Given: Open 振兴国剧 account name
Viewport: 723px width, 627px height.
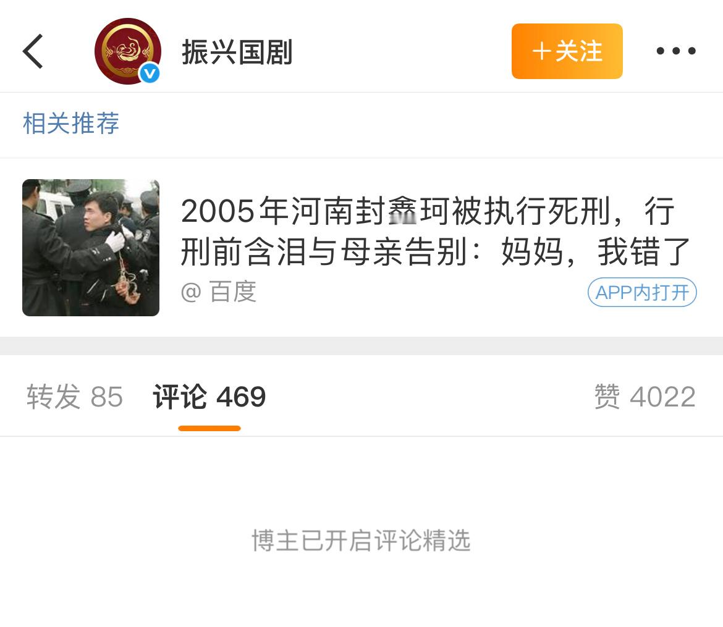Looking at the screenshot, I should click(237, 52).
